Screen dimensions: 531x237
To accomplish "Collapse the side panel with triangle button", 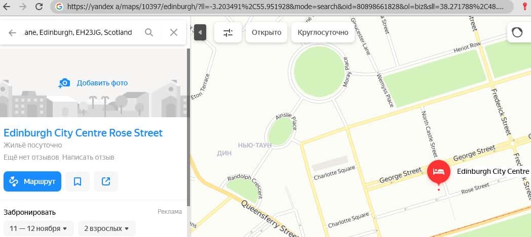I will [x=200, y=32].
